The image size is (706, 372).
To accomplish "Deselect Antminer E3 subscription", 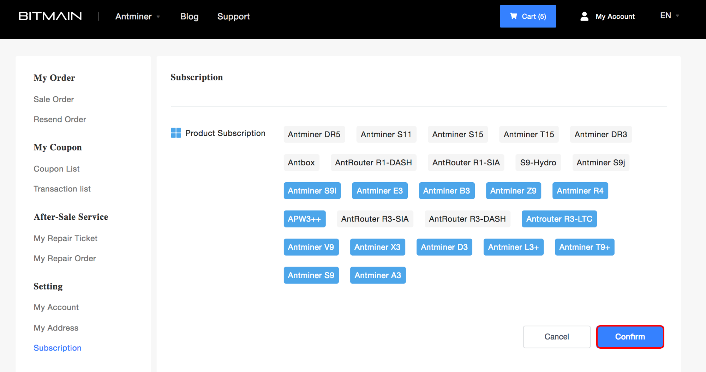I will 380,191.
